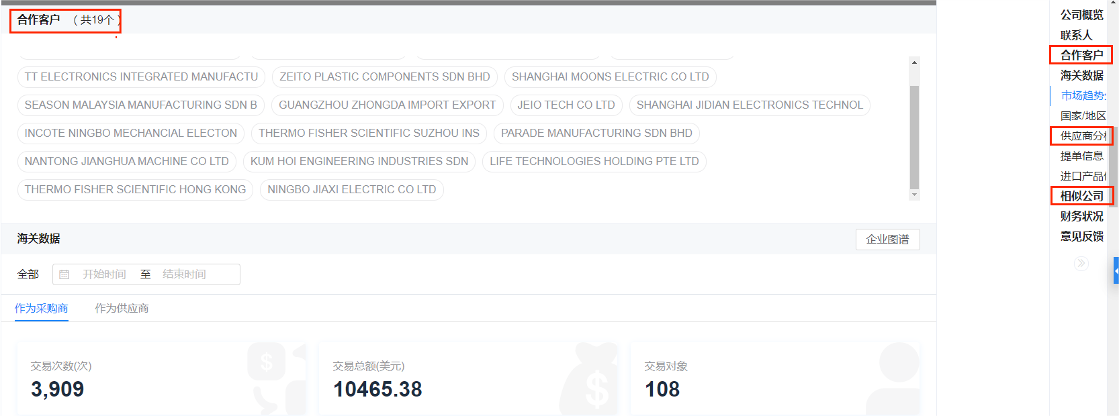Click the 交易对象 value 108
This screenshot has width=1119, height=416.
tap(662, 389)
